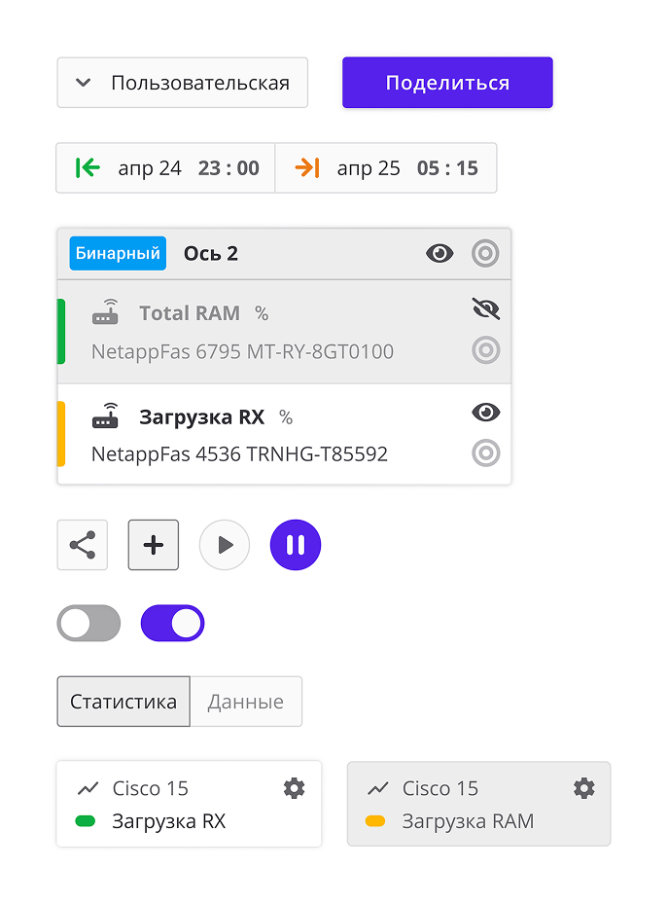Open end date апр 25 05:15 picker

pos(386,167)
